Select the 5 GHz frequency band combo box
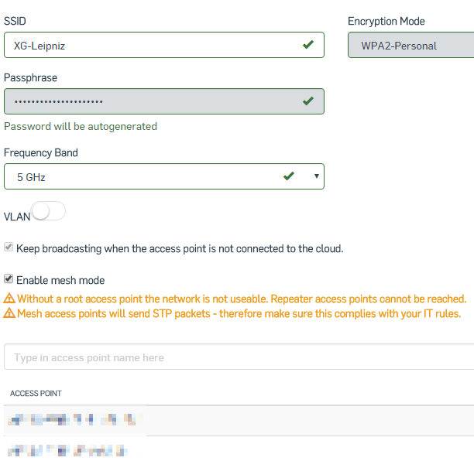Image resolution: width=474 pixels, height=461 pixels. coord(164,176)
